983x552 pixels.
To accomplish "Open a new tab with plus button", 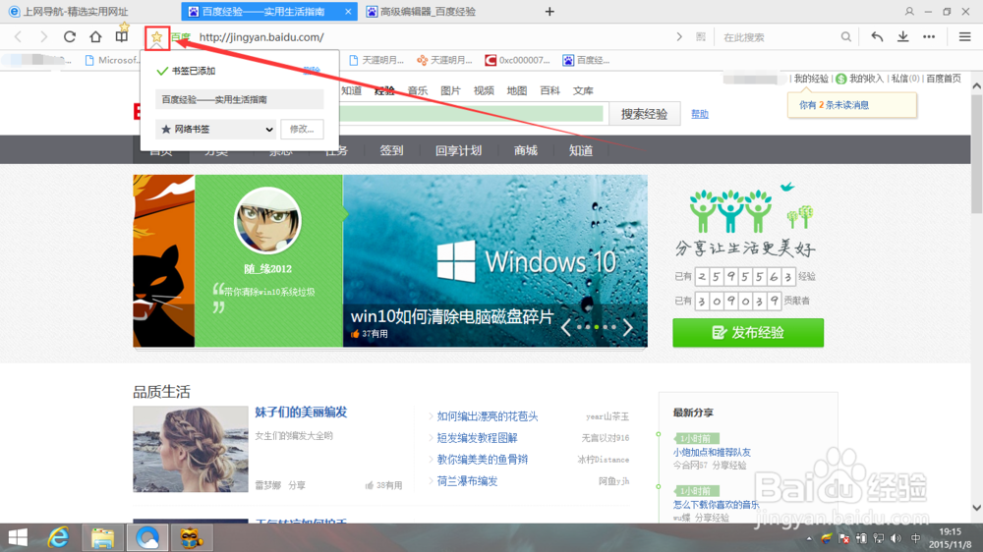I will [x=549, y=11].
